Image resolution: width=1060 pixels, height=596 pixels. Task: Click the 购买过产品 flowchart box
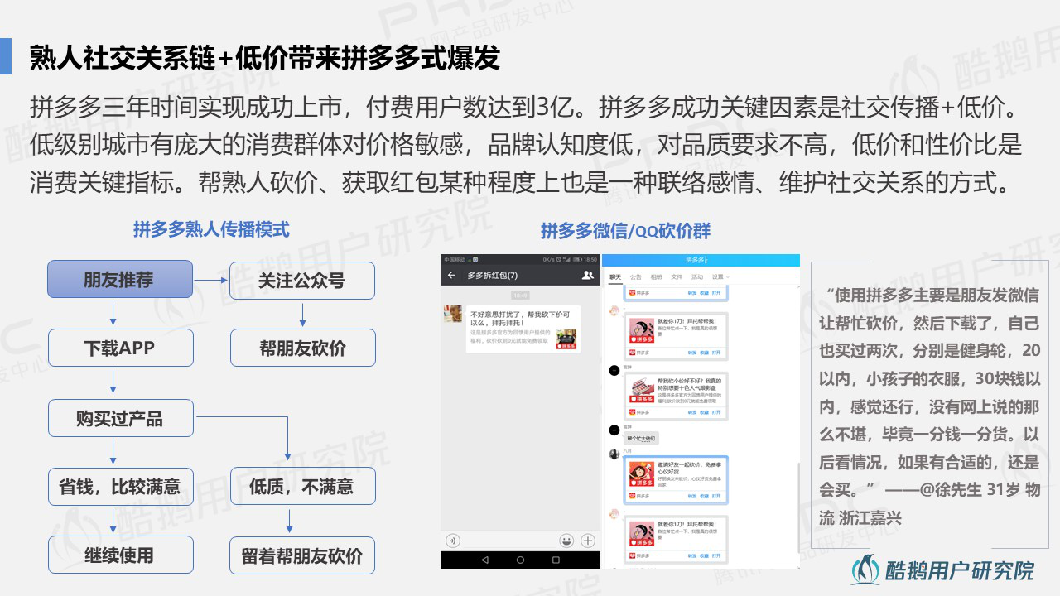tap(120, 418)
